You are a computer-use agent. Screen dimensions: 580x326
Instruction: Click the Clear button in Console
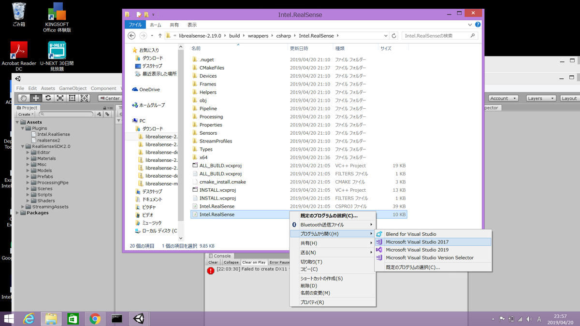click(x=213, y=262)
